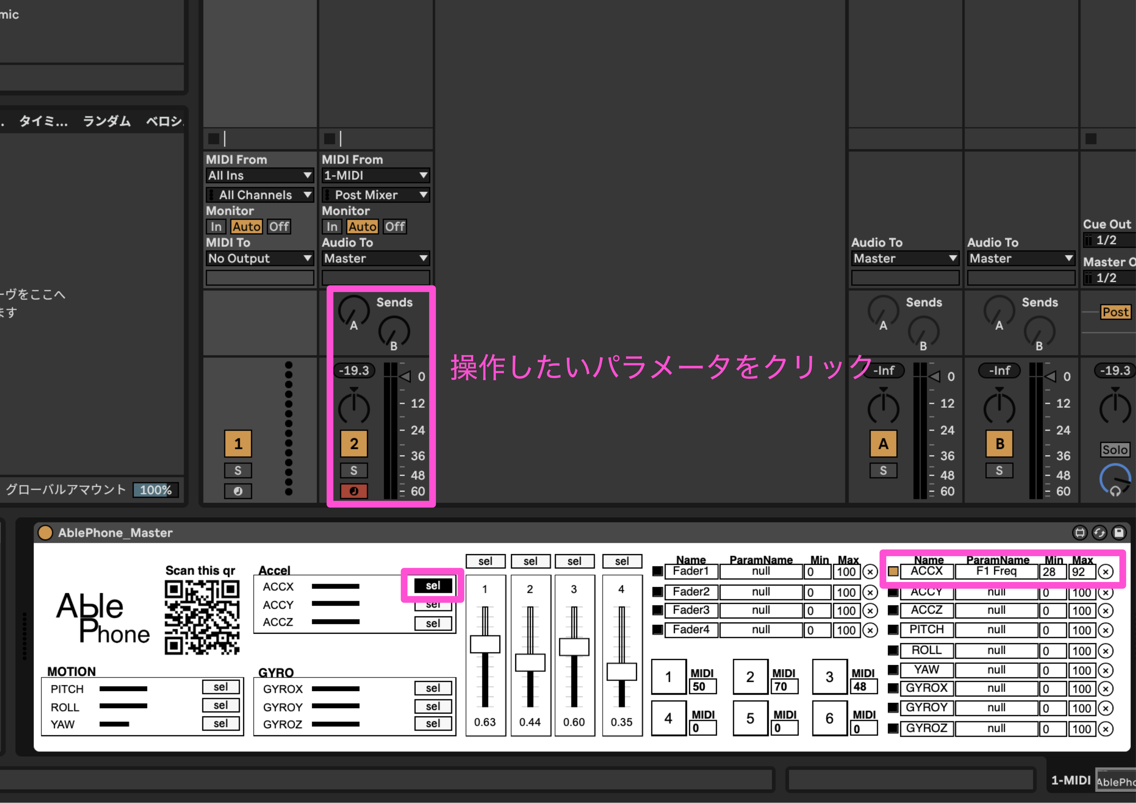1136x803 pixels.
Task: Click save preset icon in AblePhone_Master title bar
Action: coord(1119,532)
